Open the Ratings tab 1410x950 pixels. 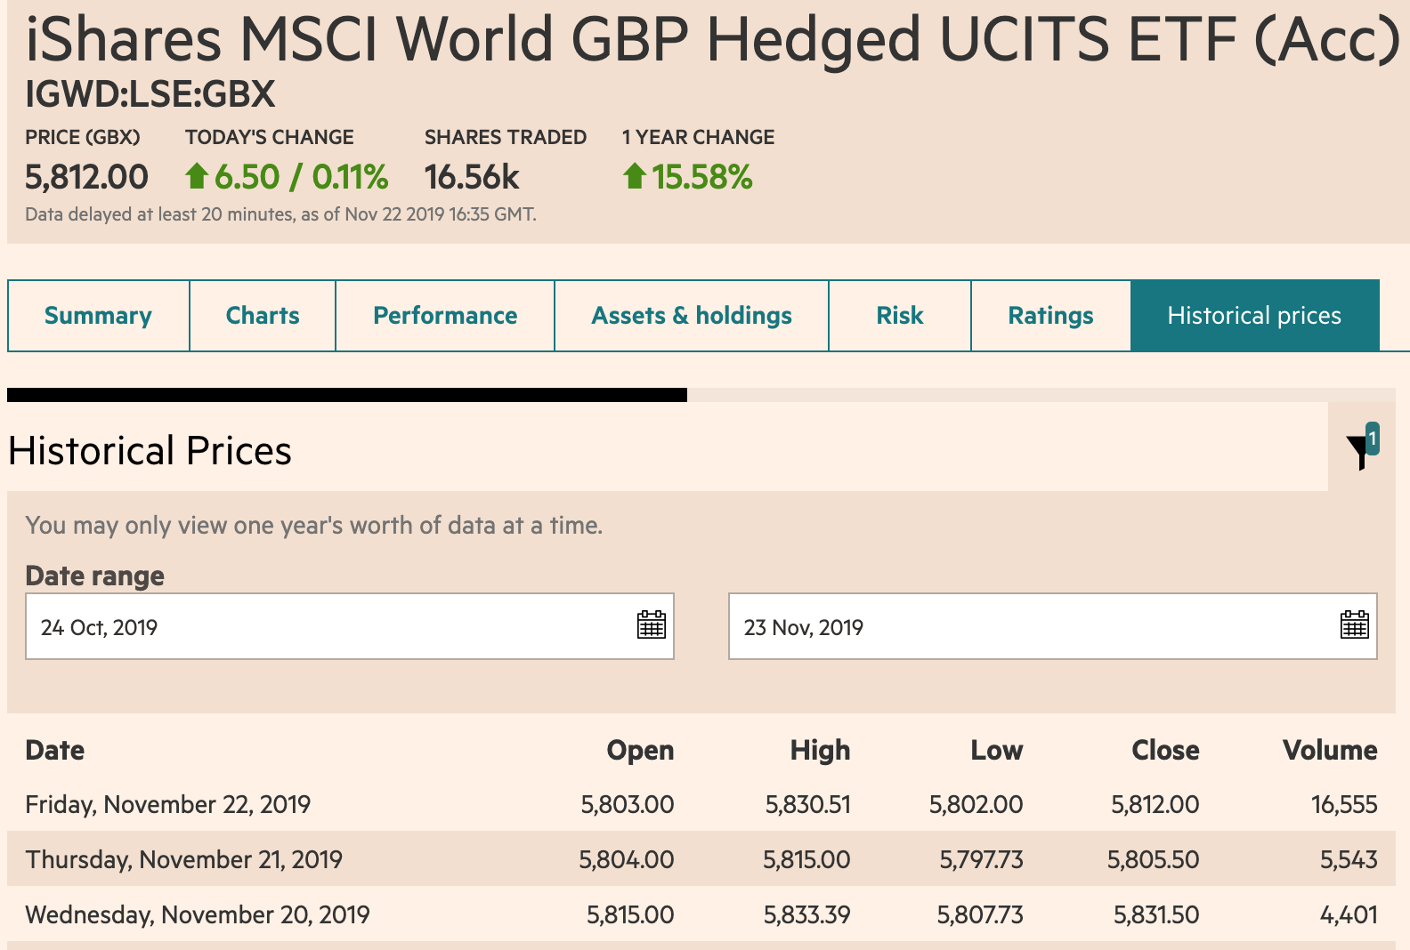click(1050, 316)
